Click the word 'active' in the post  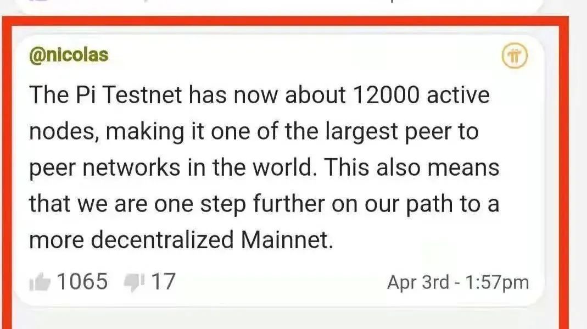pyautogui.click(x=457, y=96)
